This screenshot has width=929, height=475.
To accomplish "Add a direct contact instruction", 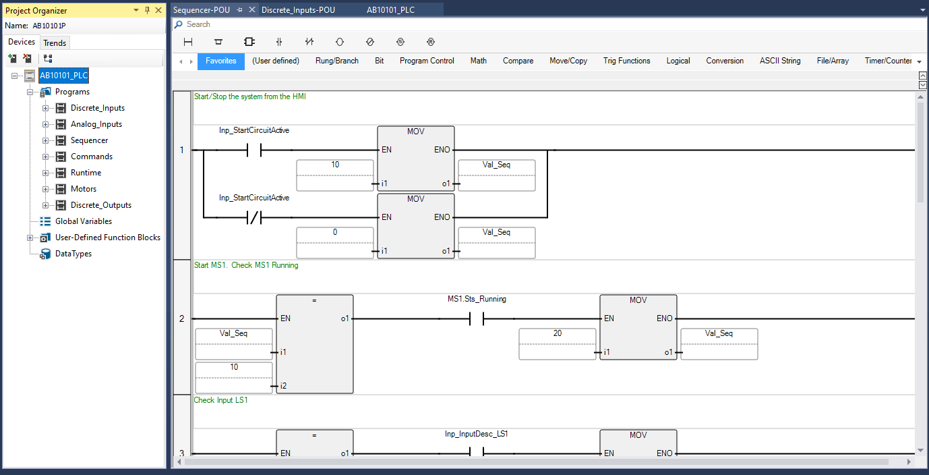I will click(279, 42).
